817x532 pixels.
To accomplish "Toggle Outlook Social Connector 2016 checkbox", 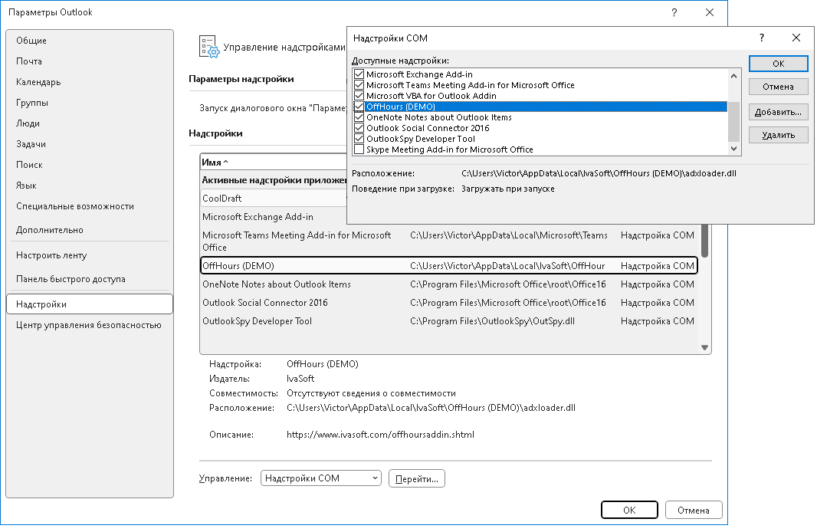I will [359, 128].
